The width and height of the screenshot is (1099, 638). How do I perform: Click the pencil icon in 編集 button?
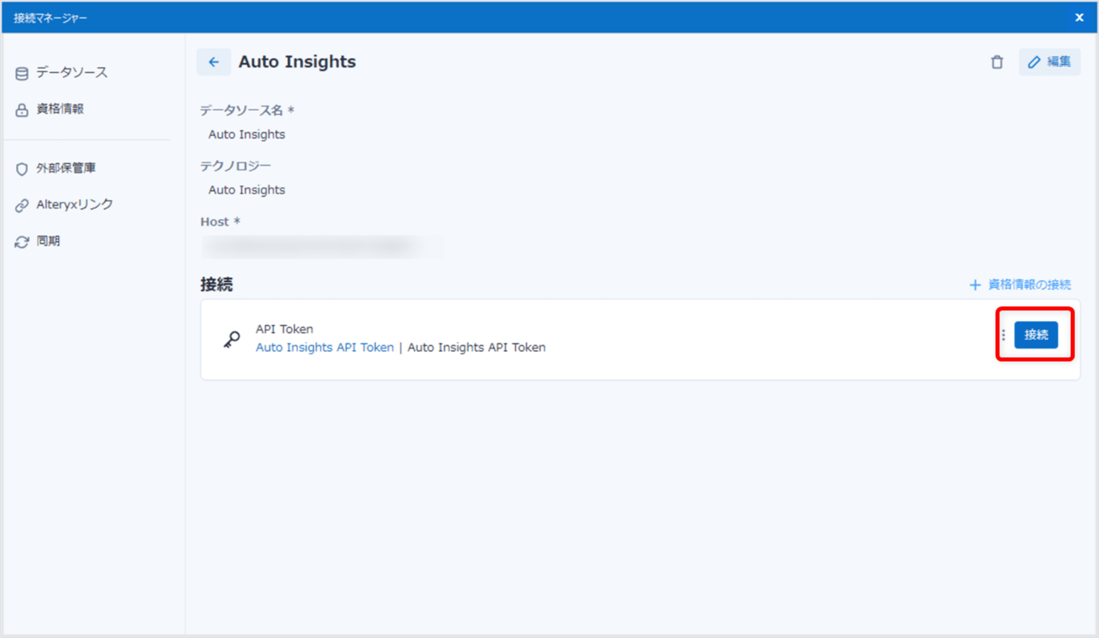[x=1034, y=62]
